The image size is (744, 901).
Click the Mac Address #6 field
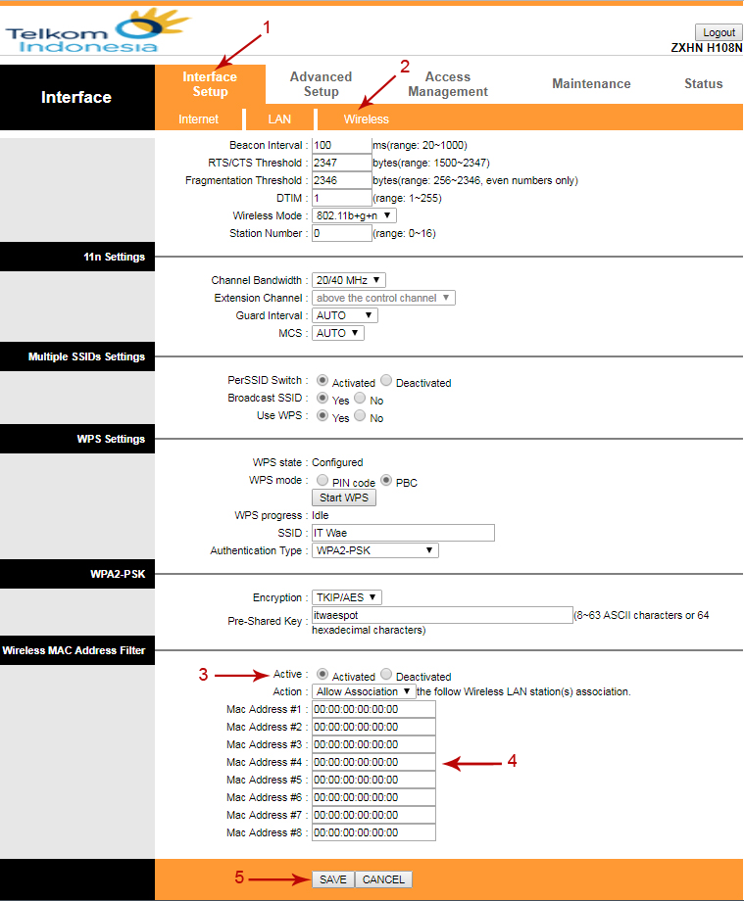tap(373, 797)
